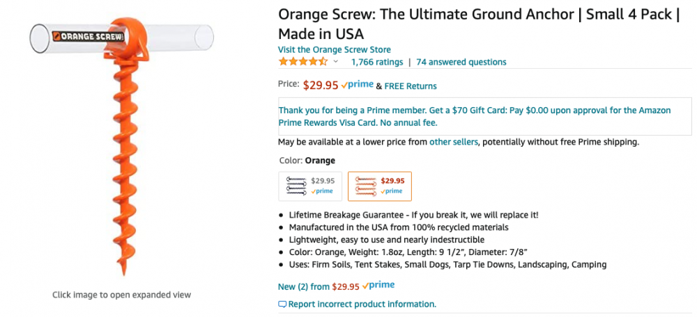Click the star rating icons
This screenshot has width=697, height=317.
click(302, 62)
